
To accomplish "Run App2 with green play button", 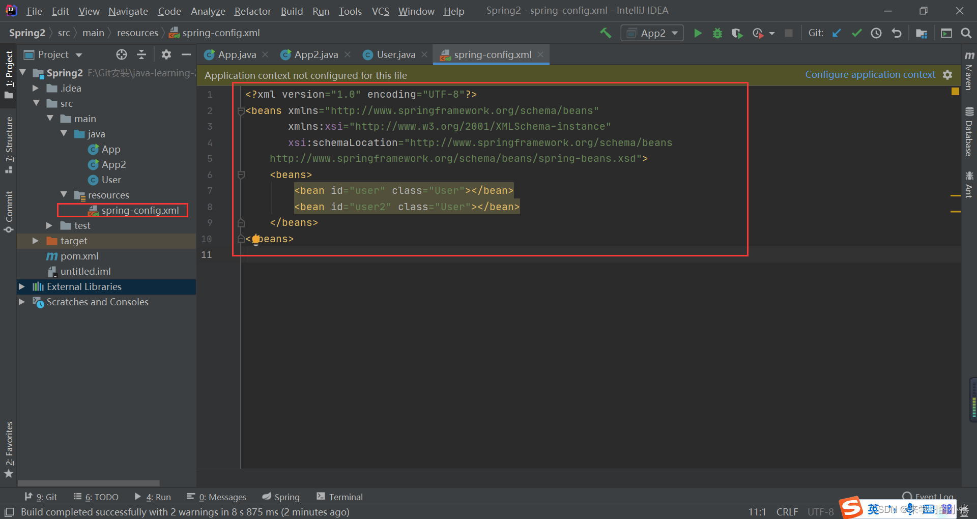I will point(698,33).
